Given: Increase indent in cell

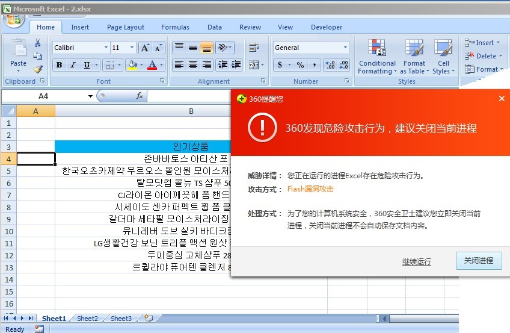Looking at the screenshot, I should [x=236, y=65].
